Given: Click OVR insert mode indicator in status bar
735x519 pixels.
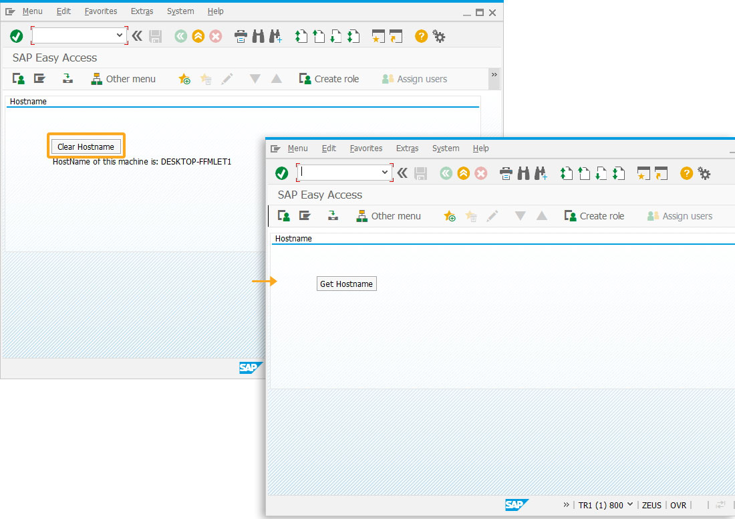Looking at the screenshot, I should [x=678, y=505].
